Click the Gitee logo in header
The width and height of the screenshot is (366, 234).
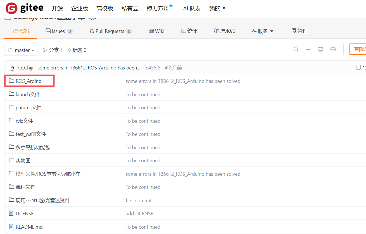[25, 8]
